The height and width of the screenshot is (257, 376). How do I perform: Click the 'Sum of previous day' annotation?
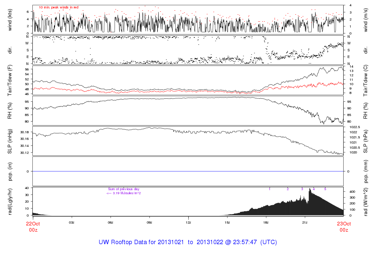point(123,189)
